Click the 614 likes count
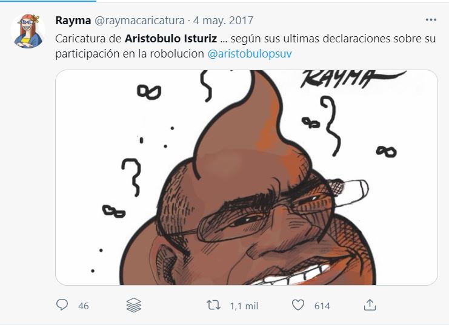Screen dimensions: 449x325 pos(322,306)
